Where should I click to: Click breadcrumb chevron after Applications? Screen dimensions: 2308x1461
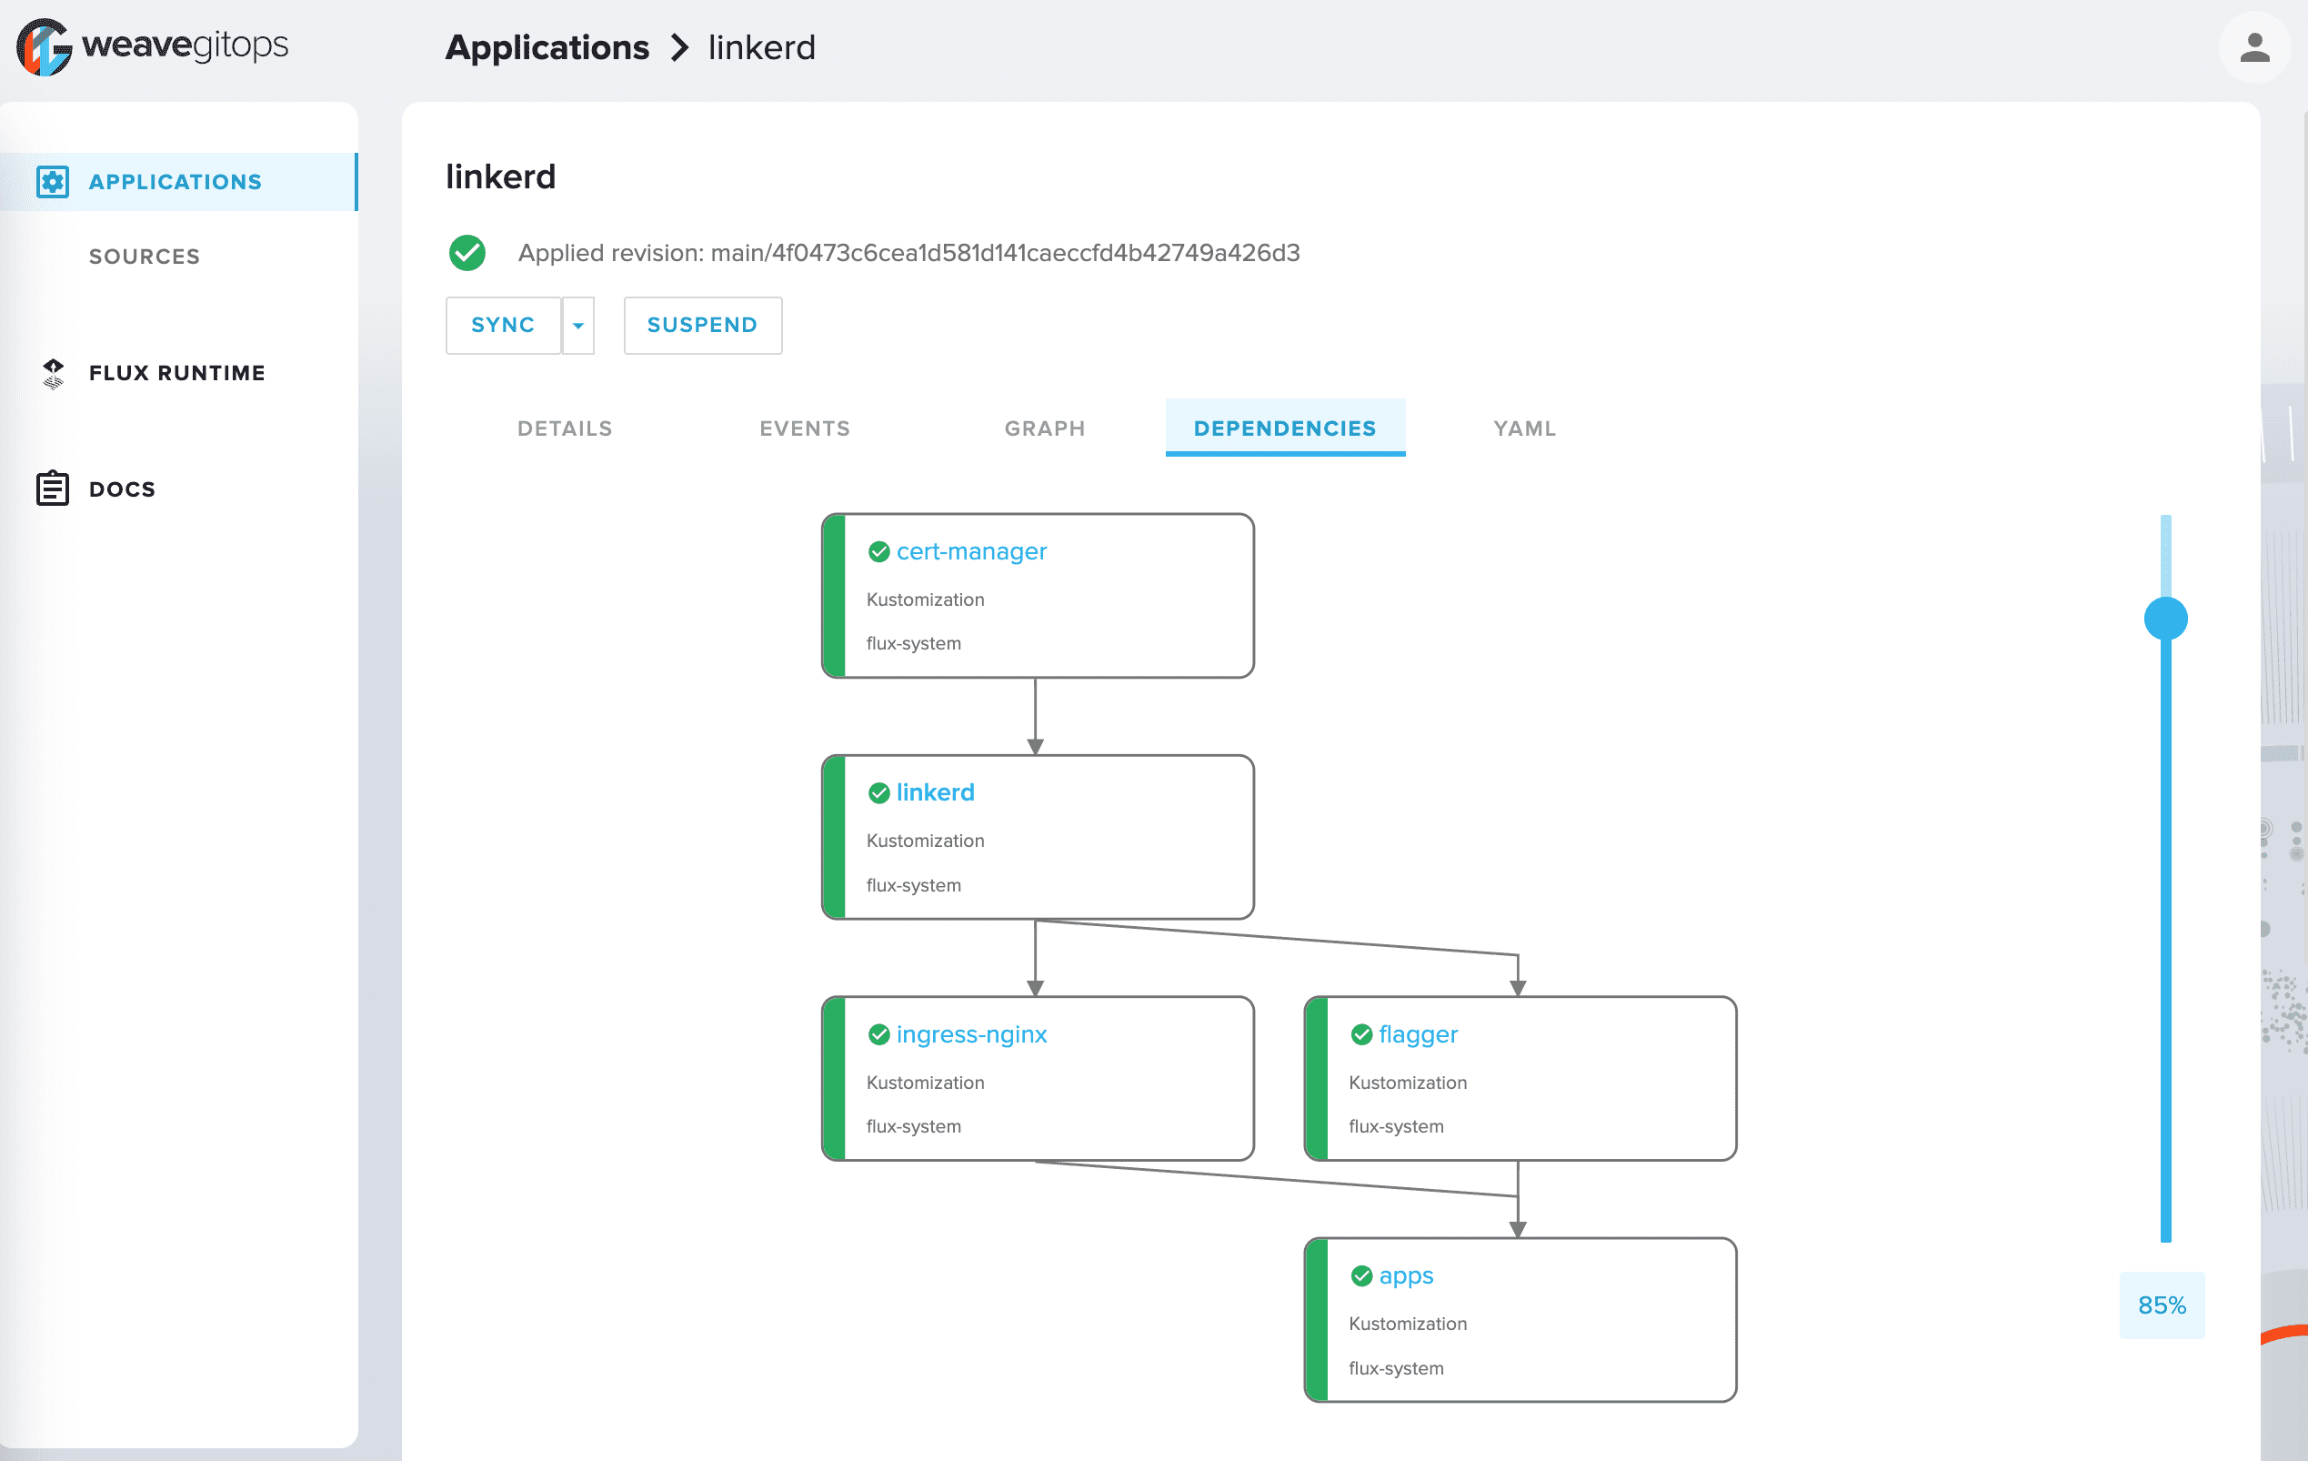(x=678, y=47)
